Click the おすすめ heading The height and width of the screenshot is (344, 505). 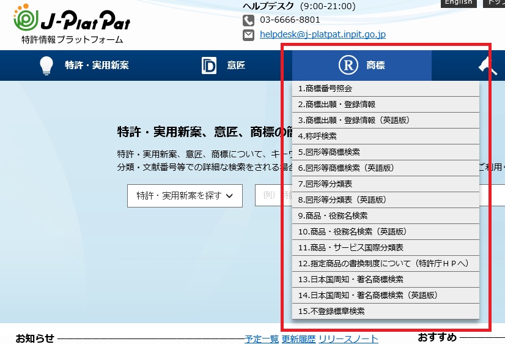click(437, 337)
